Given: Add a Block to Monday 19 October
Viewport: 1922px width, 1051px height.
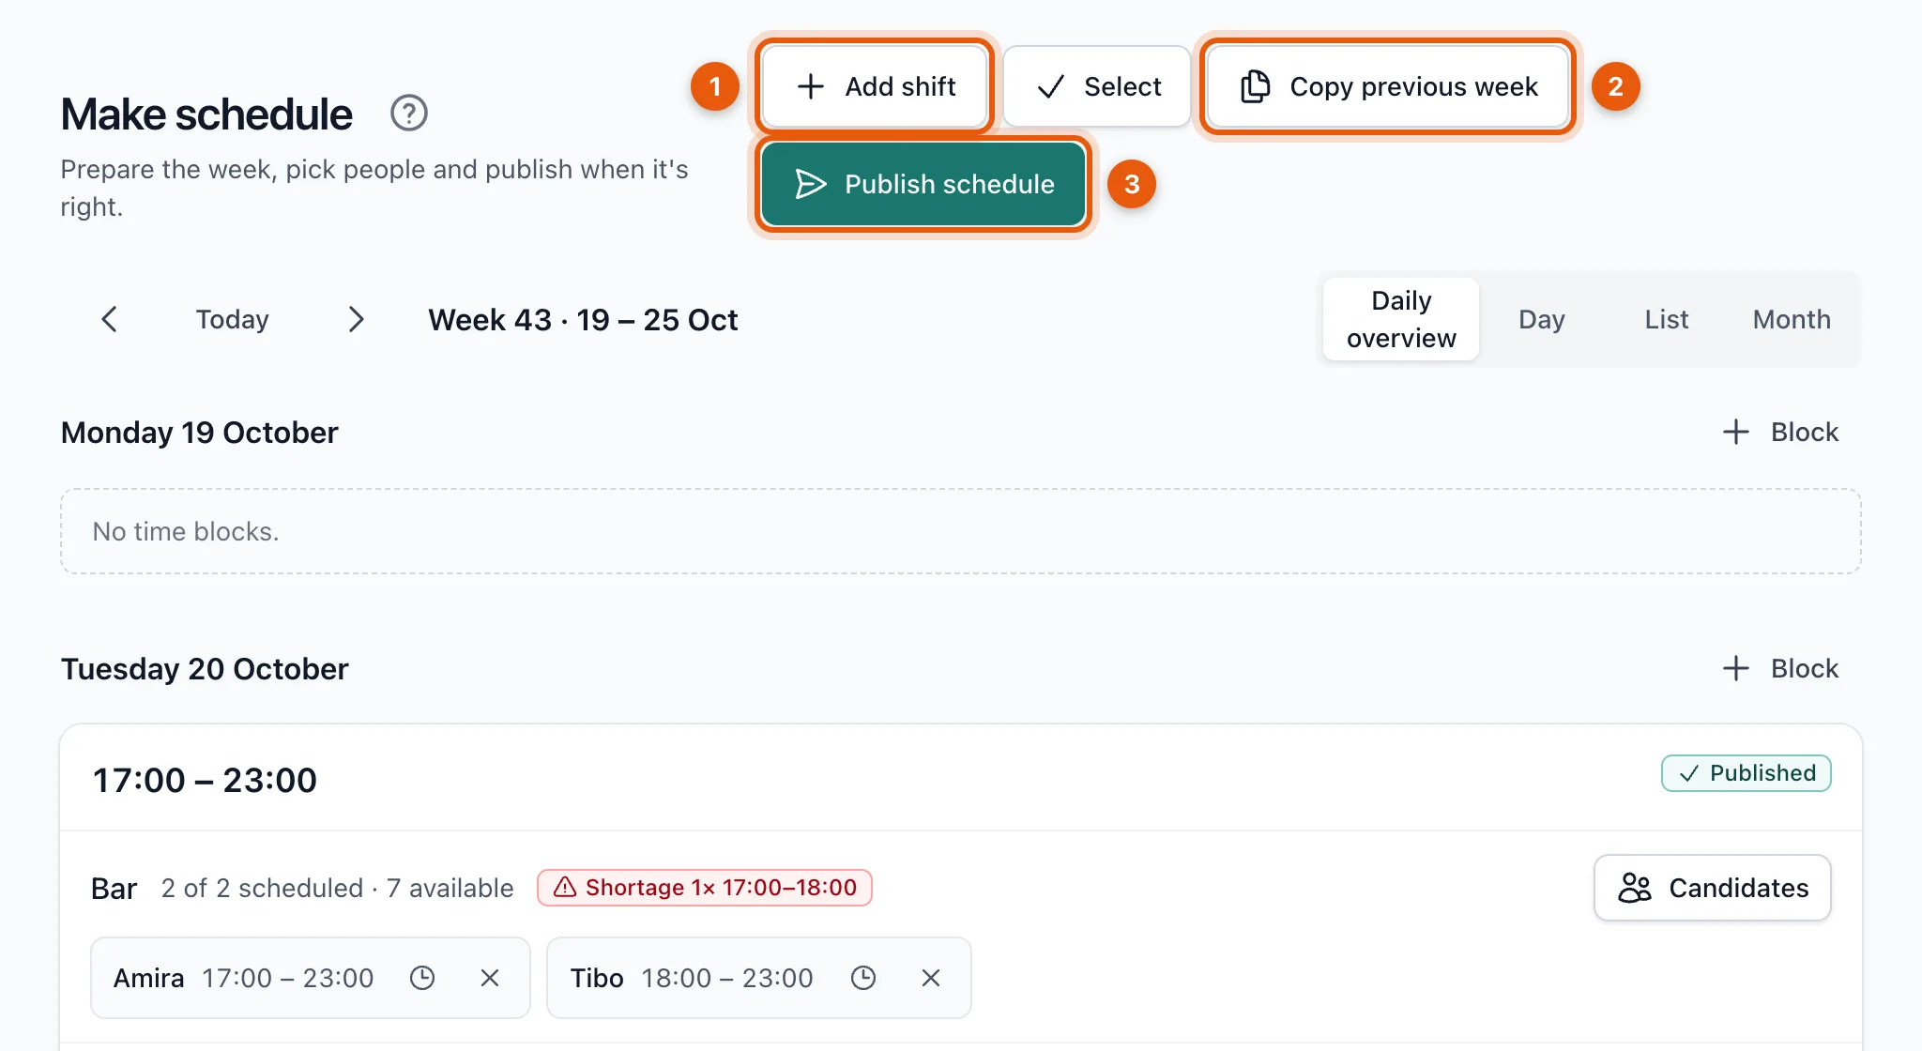Looking at the screenshot, I should click(x=1780, y=432).
